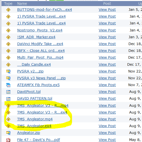
Task: Click the zip archive icon beside PVSRA v2...zip
Action: click(x=8, y=72)
